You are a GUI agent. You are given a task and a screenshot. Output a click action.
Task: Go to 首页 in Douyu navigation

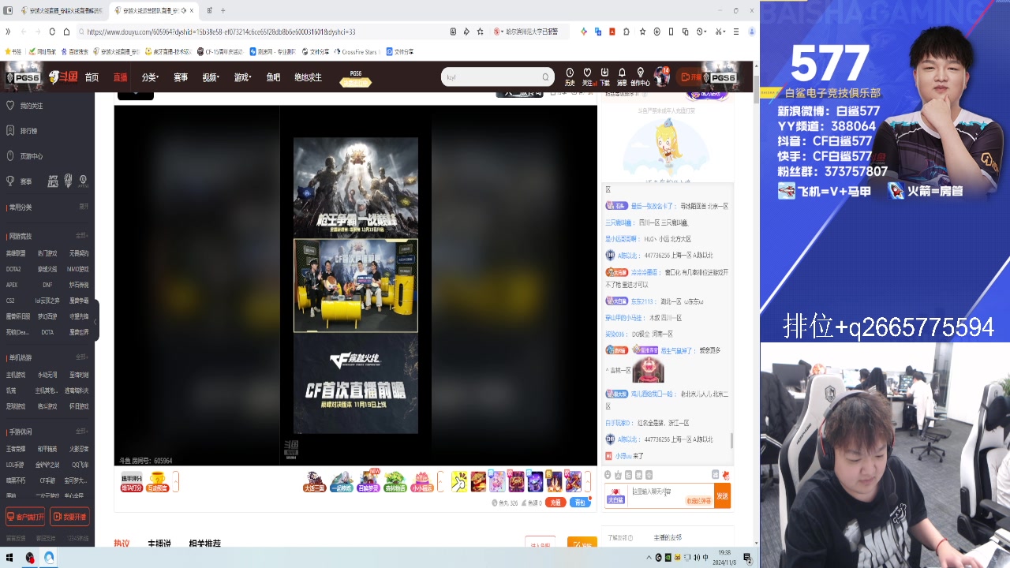pos(92,77)
